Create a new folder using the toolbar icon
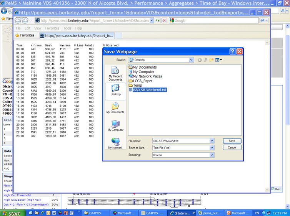The width and height of the screenshot is (290, 216). [212, 60]
